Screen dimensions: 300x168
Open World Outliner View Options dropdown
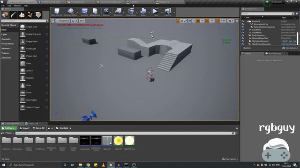point(290,48)
